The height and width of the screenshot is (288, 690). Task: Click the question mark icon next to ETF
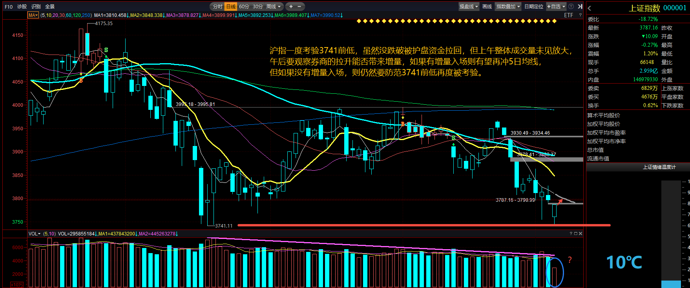point(580,15)
